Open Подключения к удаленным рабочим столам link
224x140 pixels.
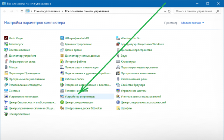88,73
